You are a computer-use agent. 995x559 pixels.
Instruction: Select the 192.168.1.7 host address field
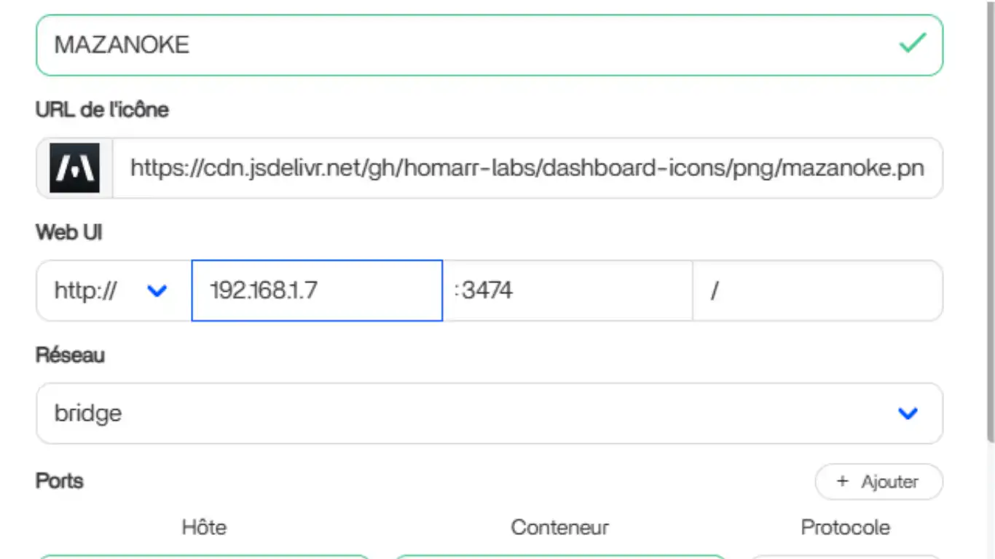pos(317,291)
